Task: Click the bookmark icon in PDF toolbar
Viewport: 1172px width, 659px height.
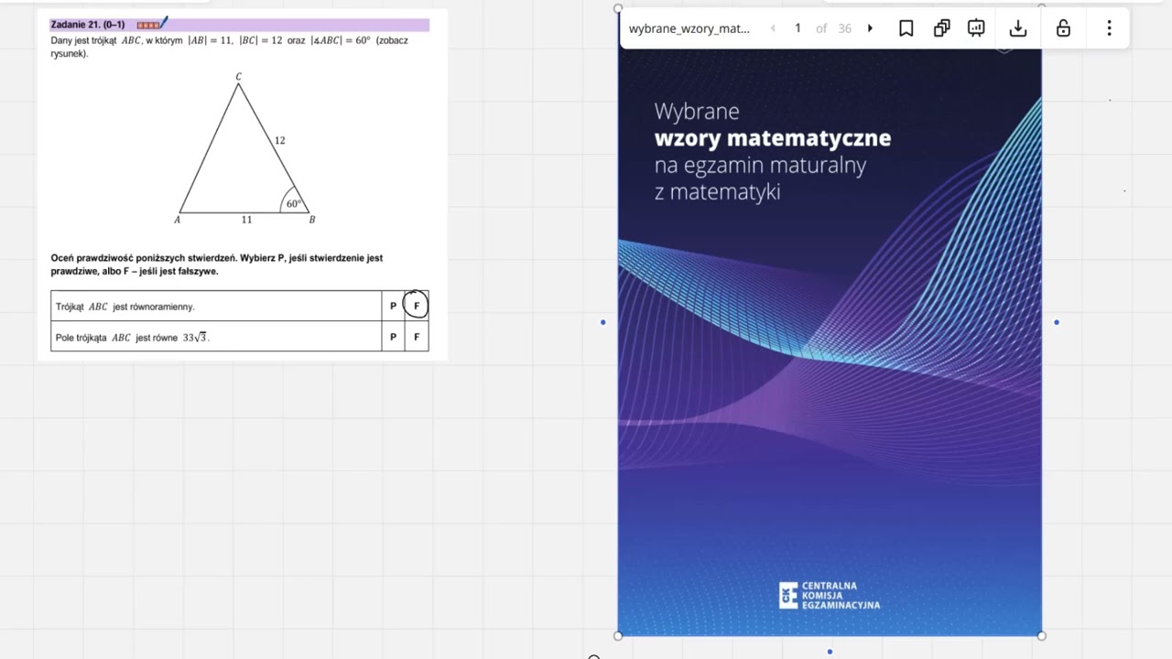Action: (906, 28)
